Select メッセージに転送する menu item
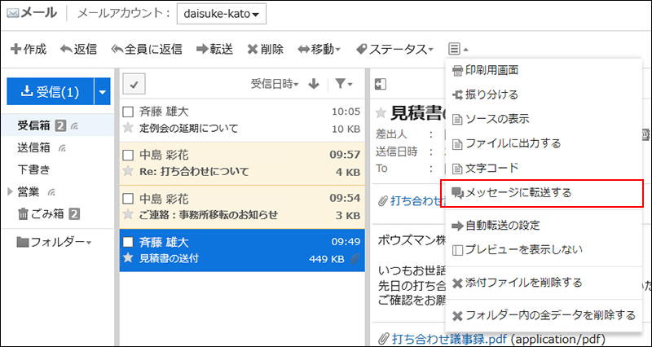Viewport: 652px width, 347px height. [x=544, y=193]
